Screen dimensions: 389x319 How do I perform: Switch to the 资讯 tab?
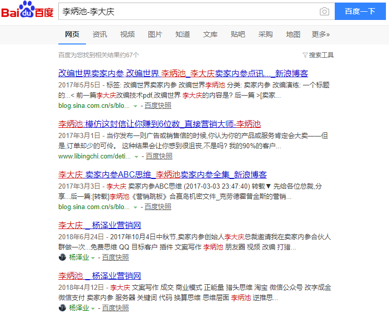click(x=100, y=34)
